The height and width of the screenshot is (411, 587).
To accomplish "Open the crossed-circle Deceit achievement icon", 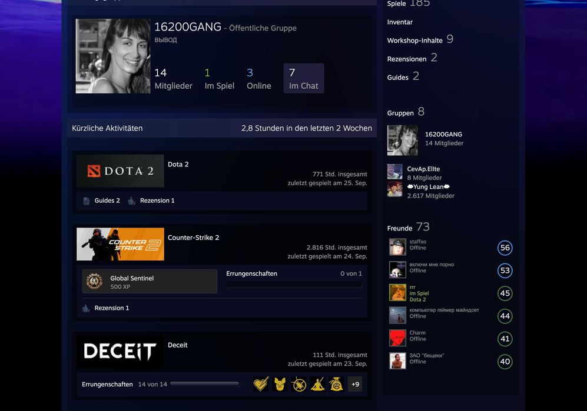I will click(299, 384).
